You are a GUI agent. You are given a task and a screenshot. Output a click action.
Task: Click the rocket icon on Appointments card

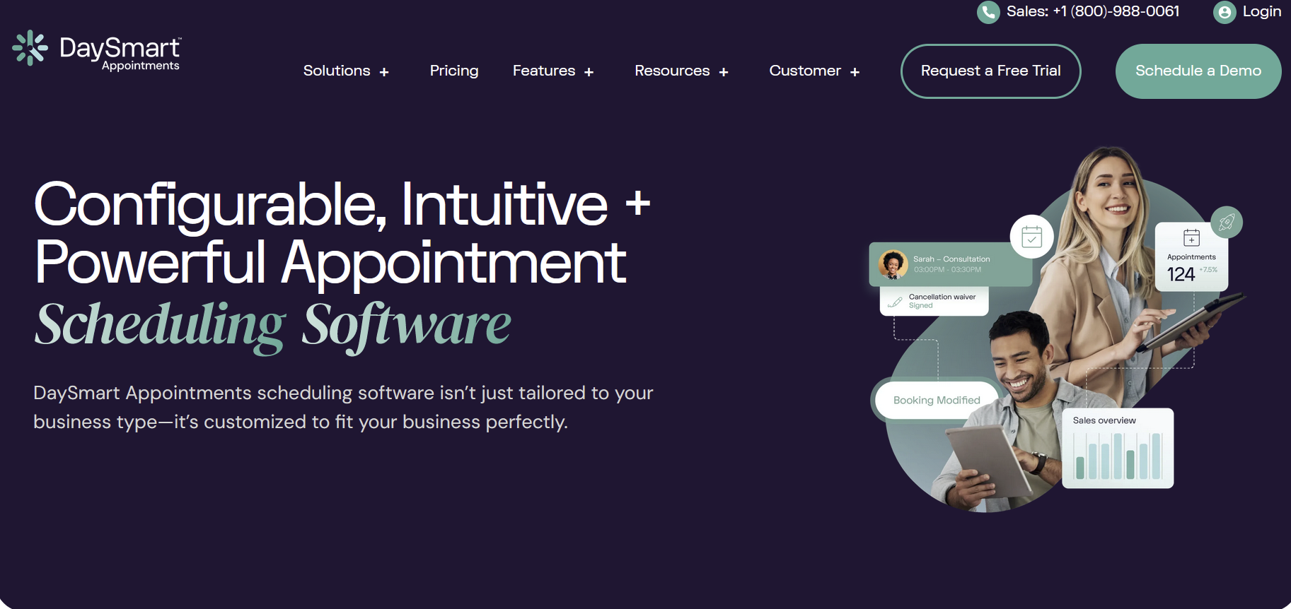(x=1226, y=223)
